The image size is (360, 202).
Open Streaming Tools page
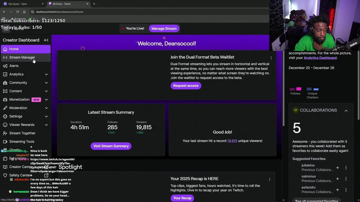click(x=26, y=142)
